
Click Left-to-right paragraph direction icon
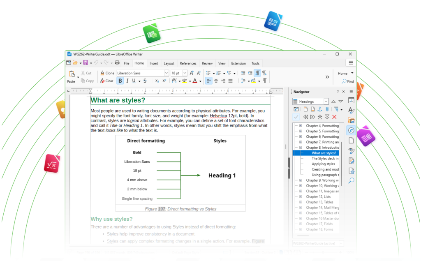(x=257, y=73)
